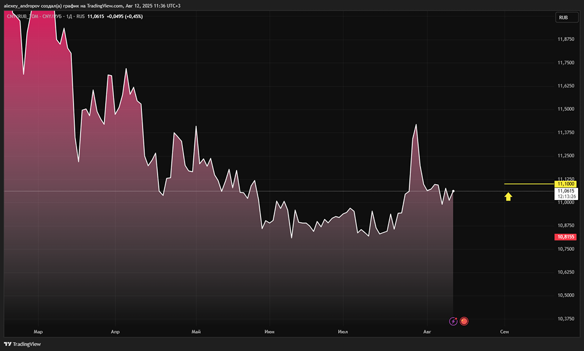Screen dimensions: 584x351
Task: Open the RUB currency selector
Action: coord(564,17)
